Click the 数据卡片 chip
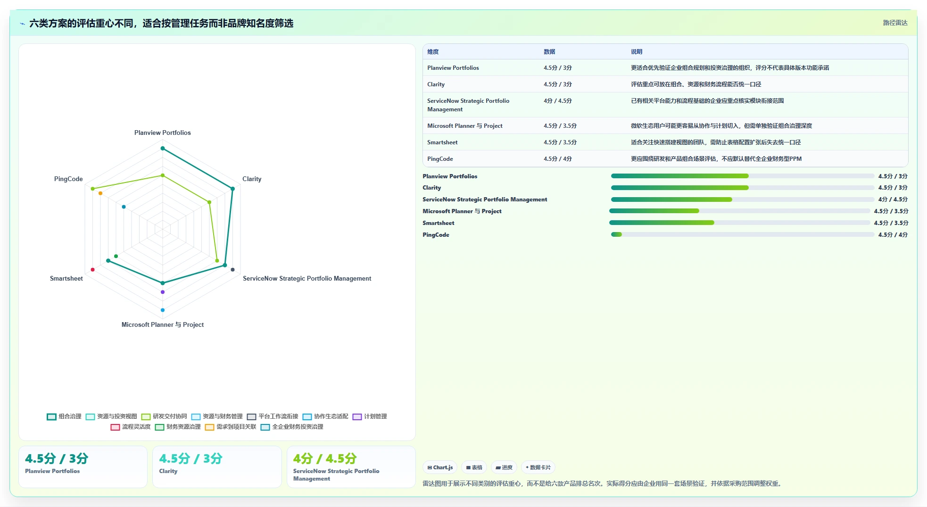Viewport: 927px width, 507px height. click(538, 467)
